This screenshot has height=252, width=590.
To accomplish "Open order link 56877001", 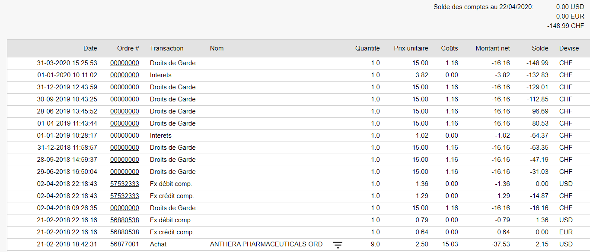I will click(124, 244).
